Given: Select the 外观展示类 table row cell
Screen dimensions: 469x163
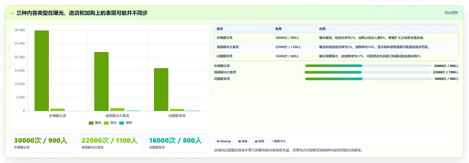Looking at the screenshot, I should click(225, 38).
